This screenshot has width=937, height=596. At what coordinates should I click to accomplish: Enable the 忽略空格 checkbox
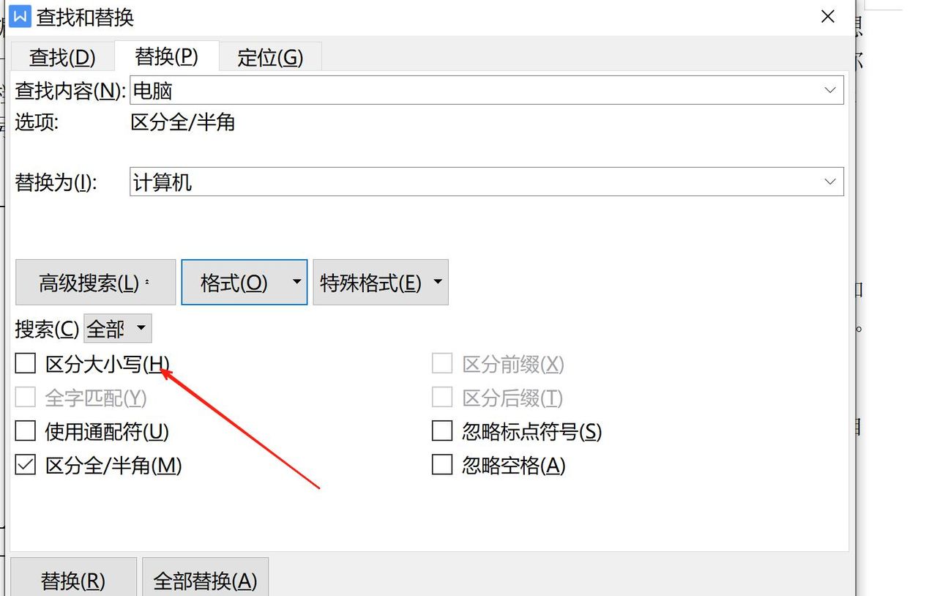442,466
